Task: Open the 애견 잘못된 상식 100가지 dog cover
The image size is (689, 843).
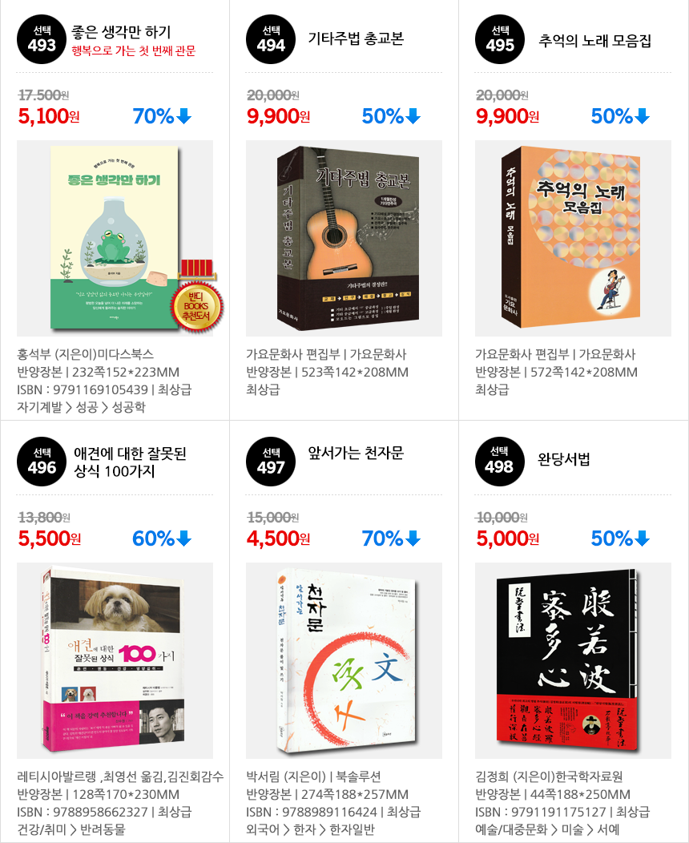Action: 114,661
